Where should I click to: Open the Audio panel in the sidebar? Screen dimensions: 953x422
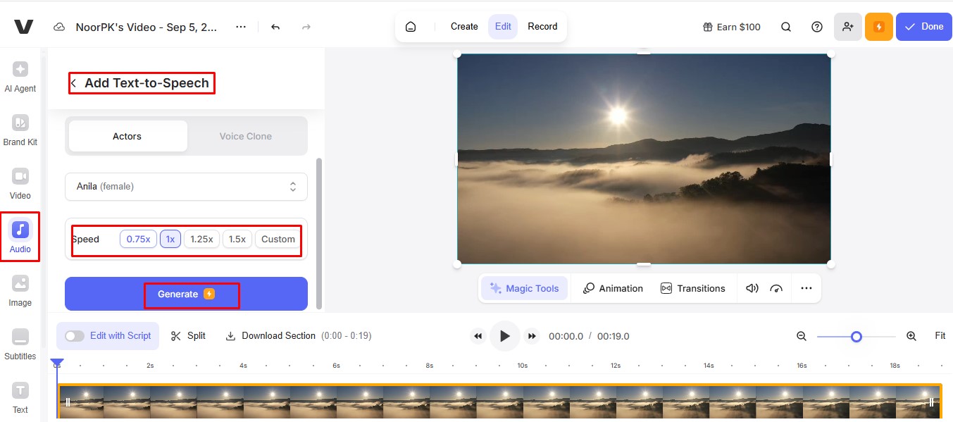[20, 236]
